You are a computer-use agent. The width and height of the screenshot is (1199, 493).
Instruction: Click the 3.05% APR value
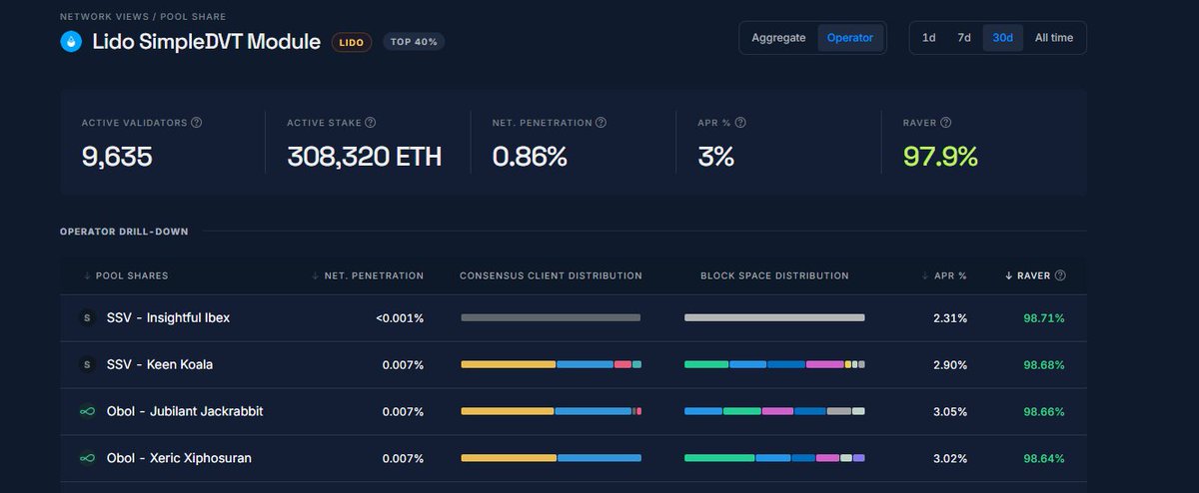point(950,411)
